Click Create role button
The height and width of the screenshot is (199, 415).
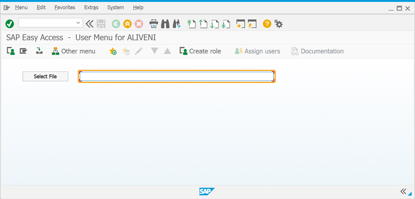(x=200, y=51)
